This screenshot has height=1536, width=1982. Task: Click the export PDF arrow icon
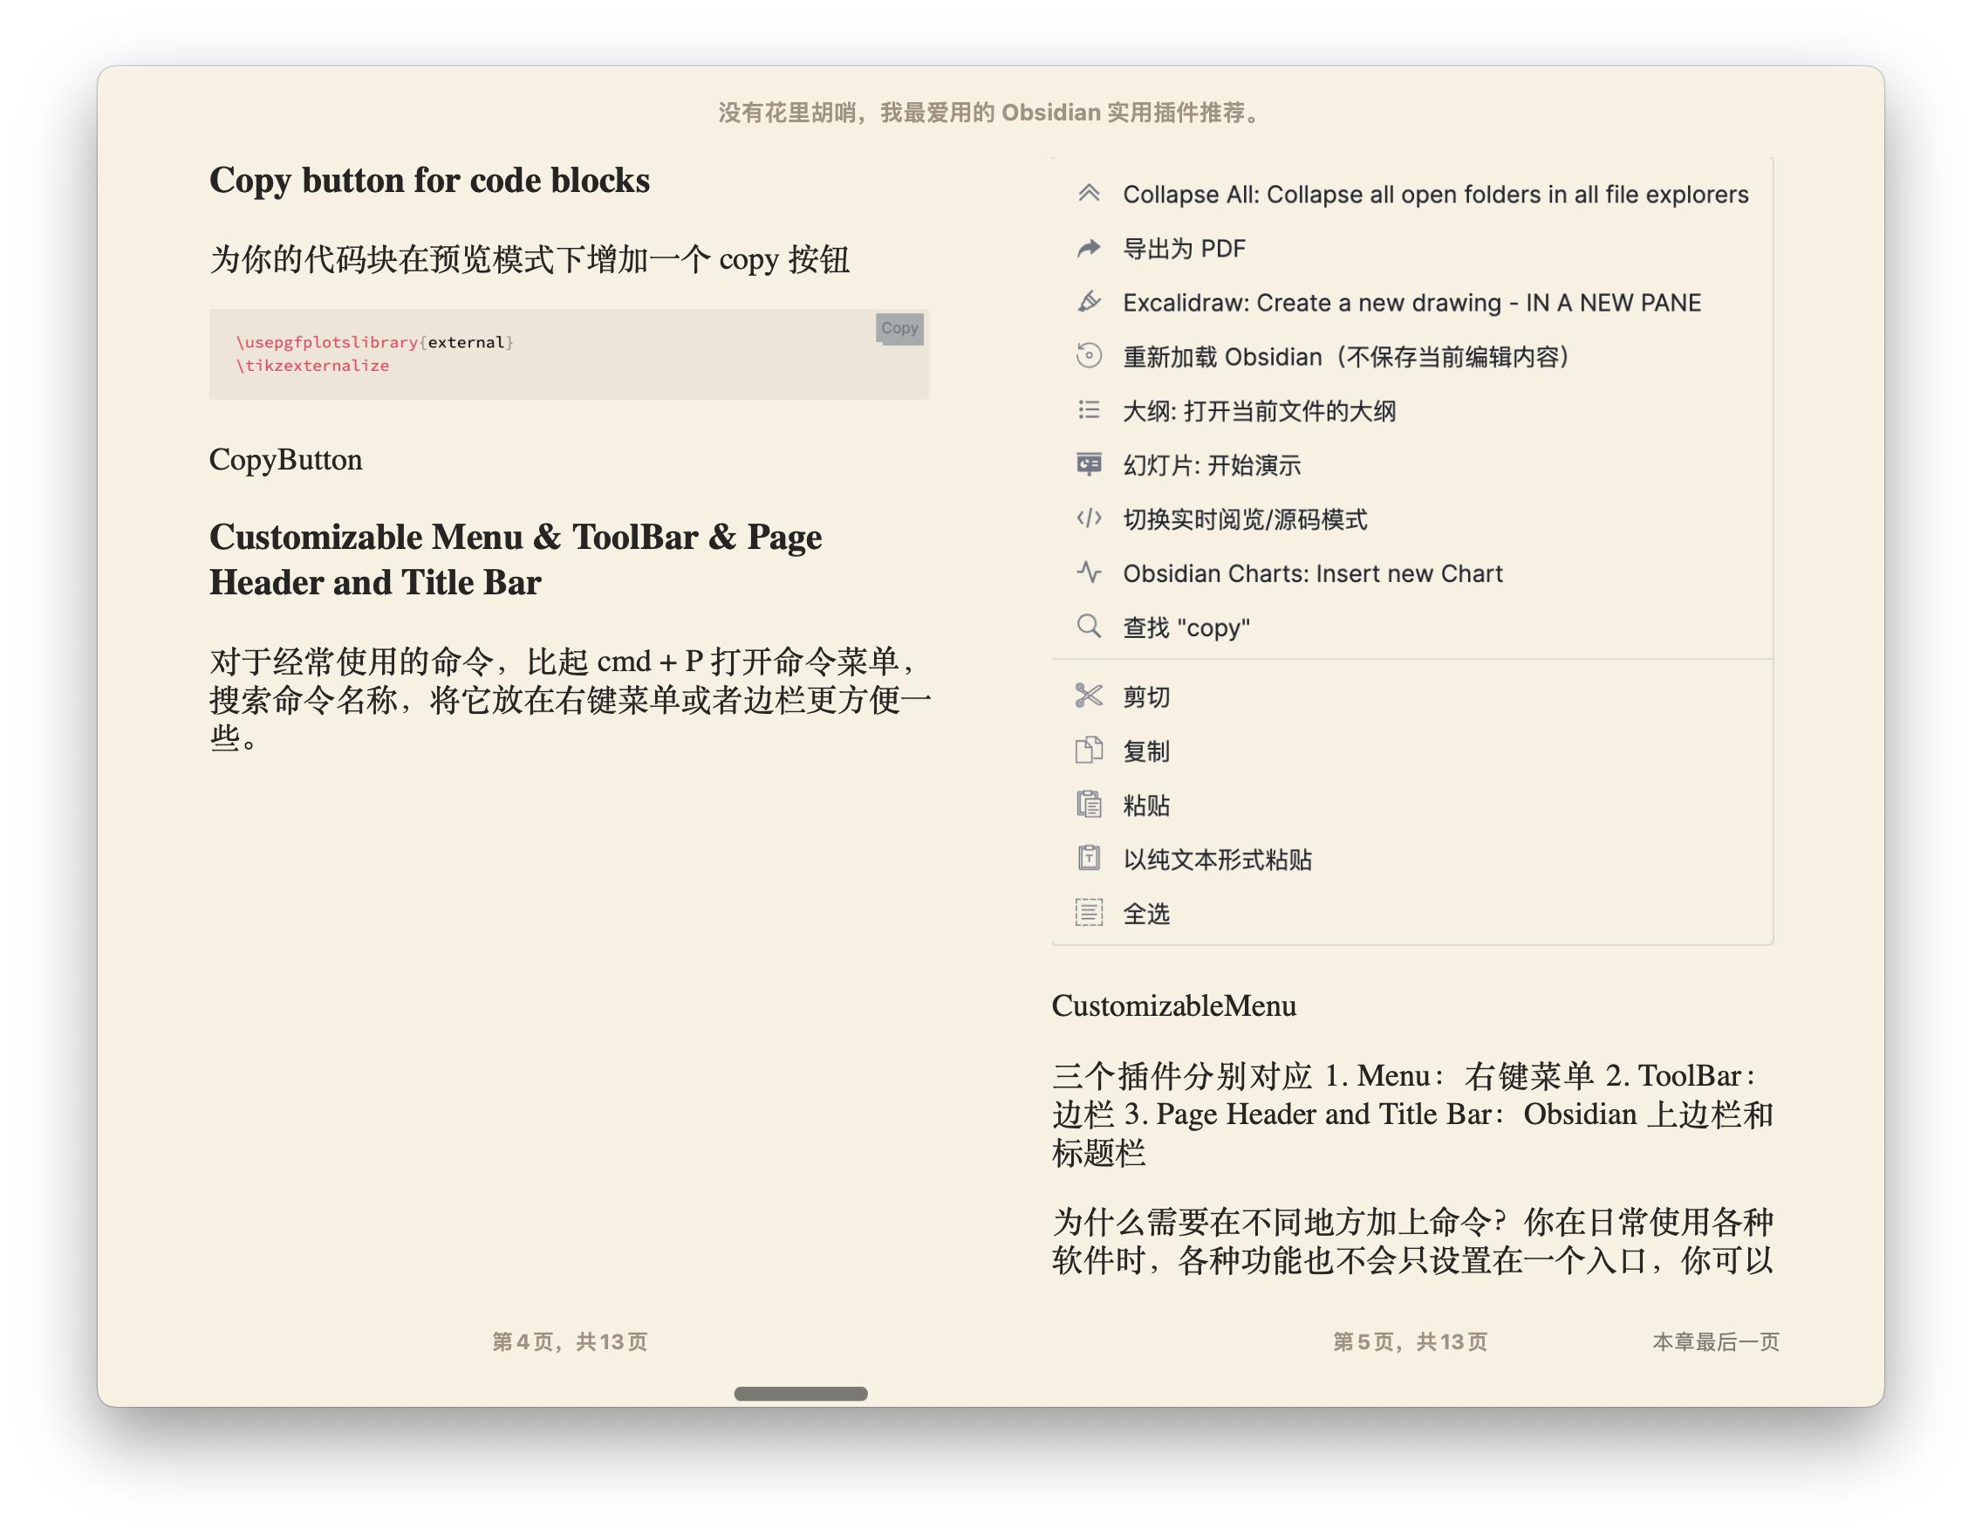click(x=1089, y=248)
